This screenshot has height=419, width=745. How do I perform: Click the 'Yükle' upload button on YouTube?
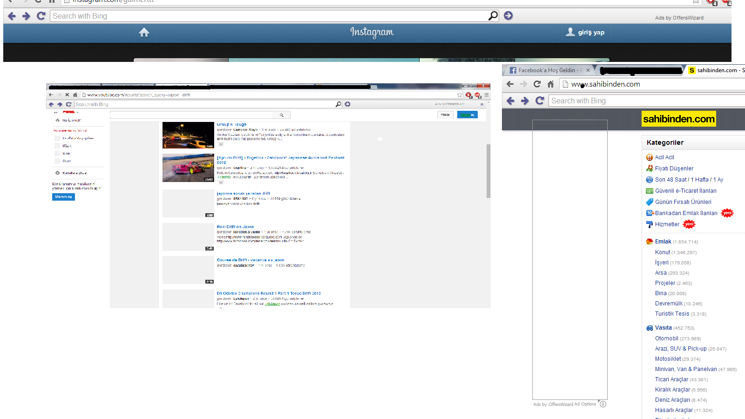(445, 115)
